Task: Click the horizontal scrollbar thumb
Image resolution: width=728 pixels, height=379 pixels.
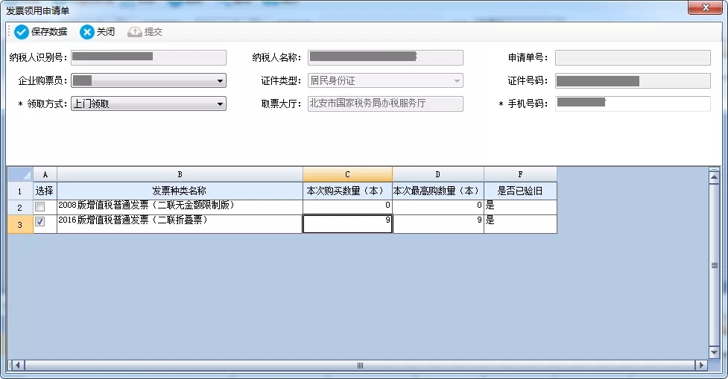Action: (360, 365)
